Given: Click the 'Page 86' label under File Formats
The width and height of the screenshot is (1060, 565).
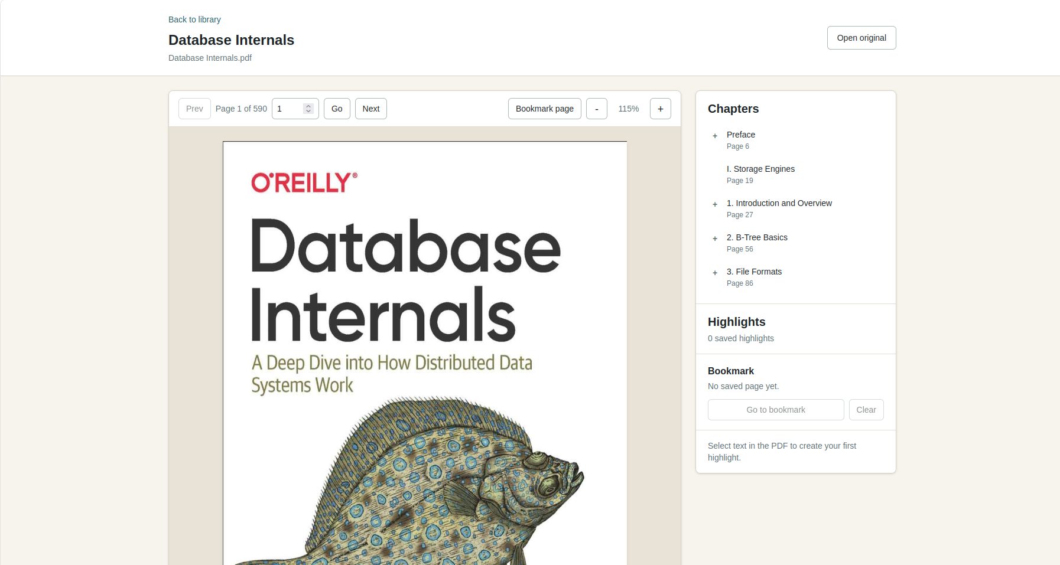Looking at the screenshot, I should 740,283.
